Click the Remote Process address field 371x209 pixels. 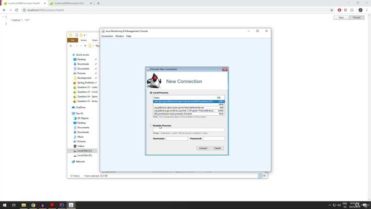pyautogui.click(x=189, y=129)
